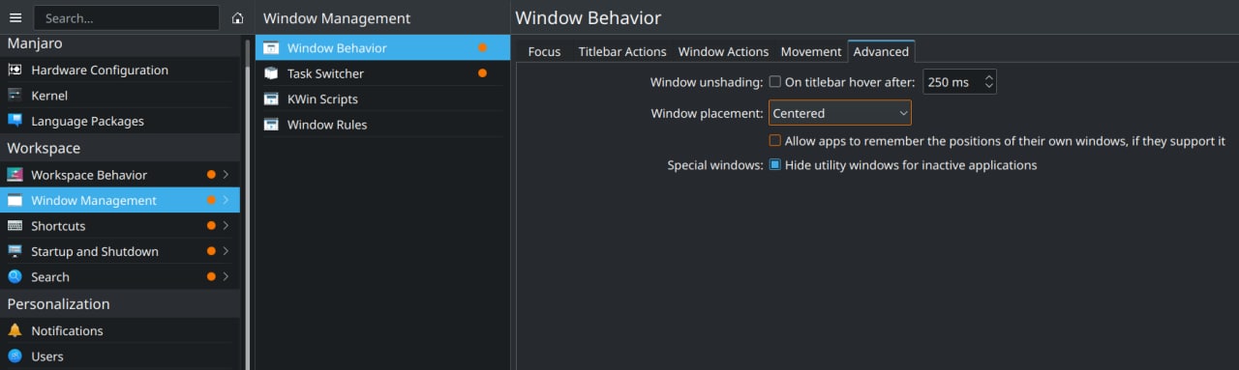Viewport: 1239px width, 370px height.
Task: Open the Window placement Centered dropdown
Action: pyautogui.click(x=840, y=113)
